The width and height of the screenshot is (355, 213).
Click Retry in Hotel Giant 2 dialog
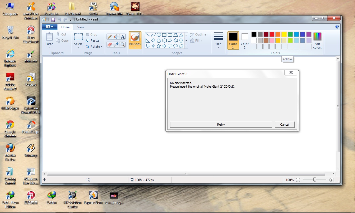(221, 125)
